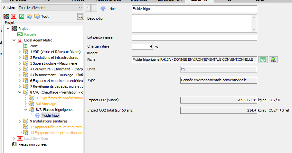Click the Charge initiale input field
Image resolution: width=292 pixels, height=153 pixels.
142,47
